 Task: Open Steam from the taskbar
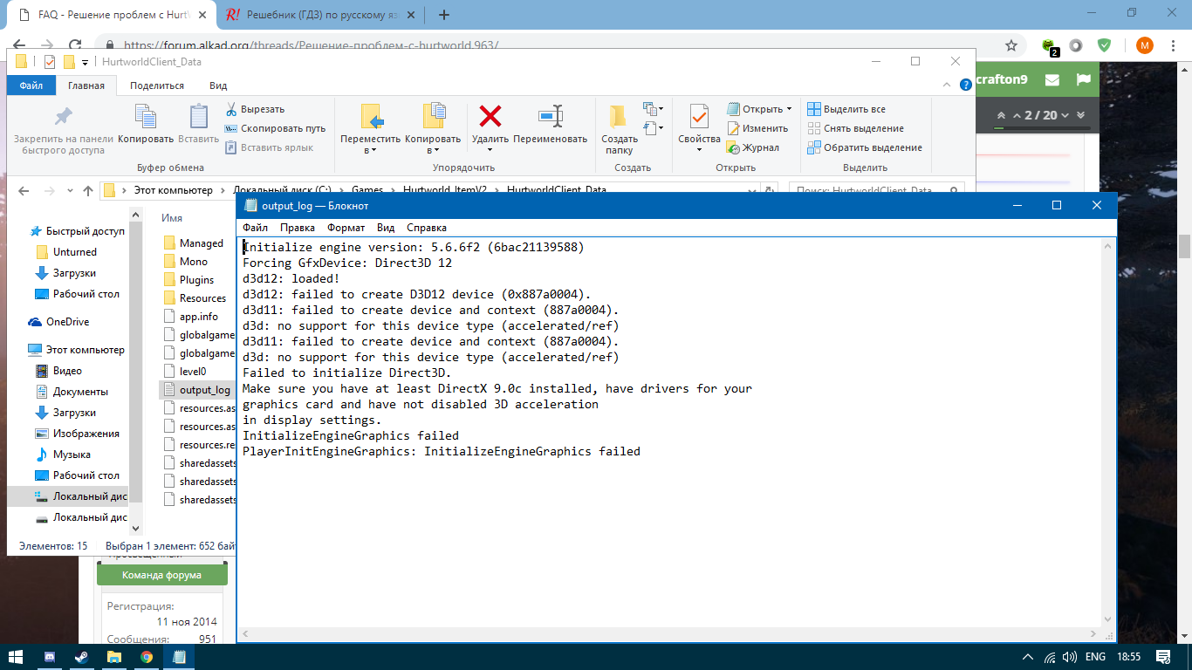[80, 657]
